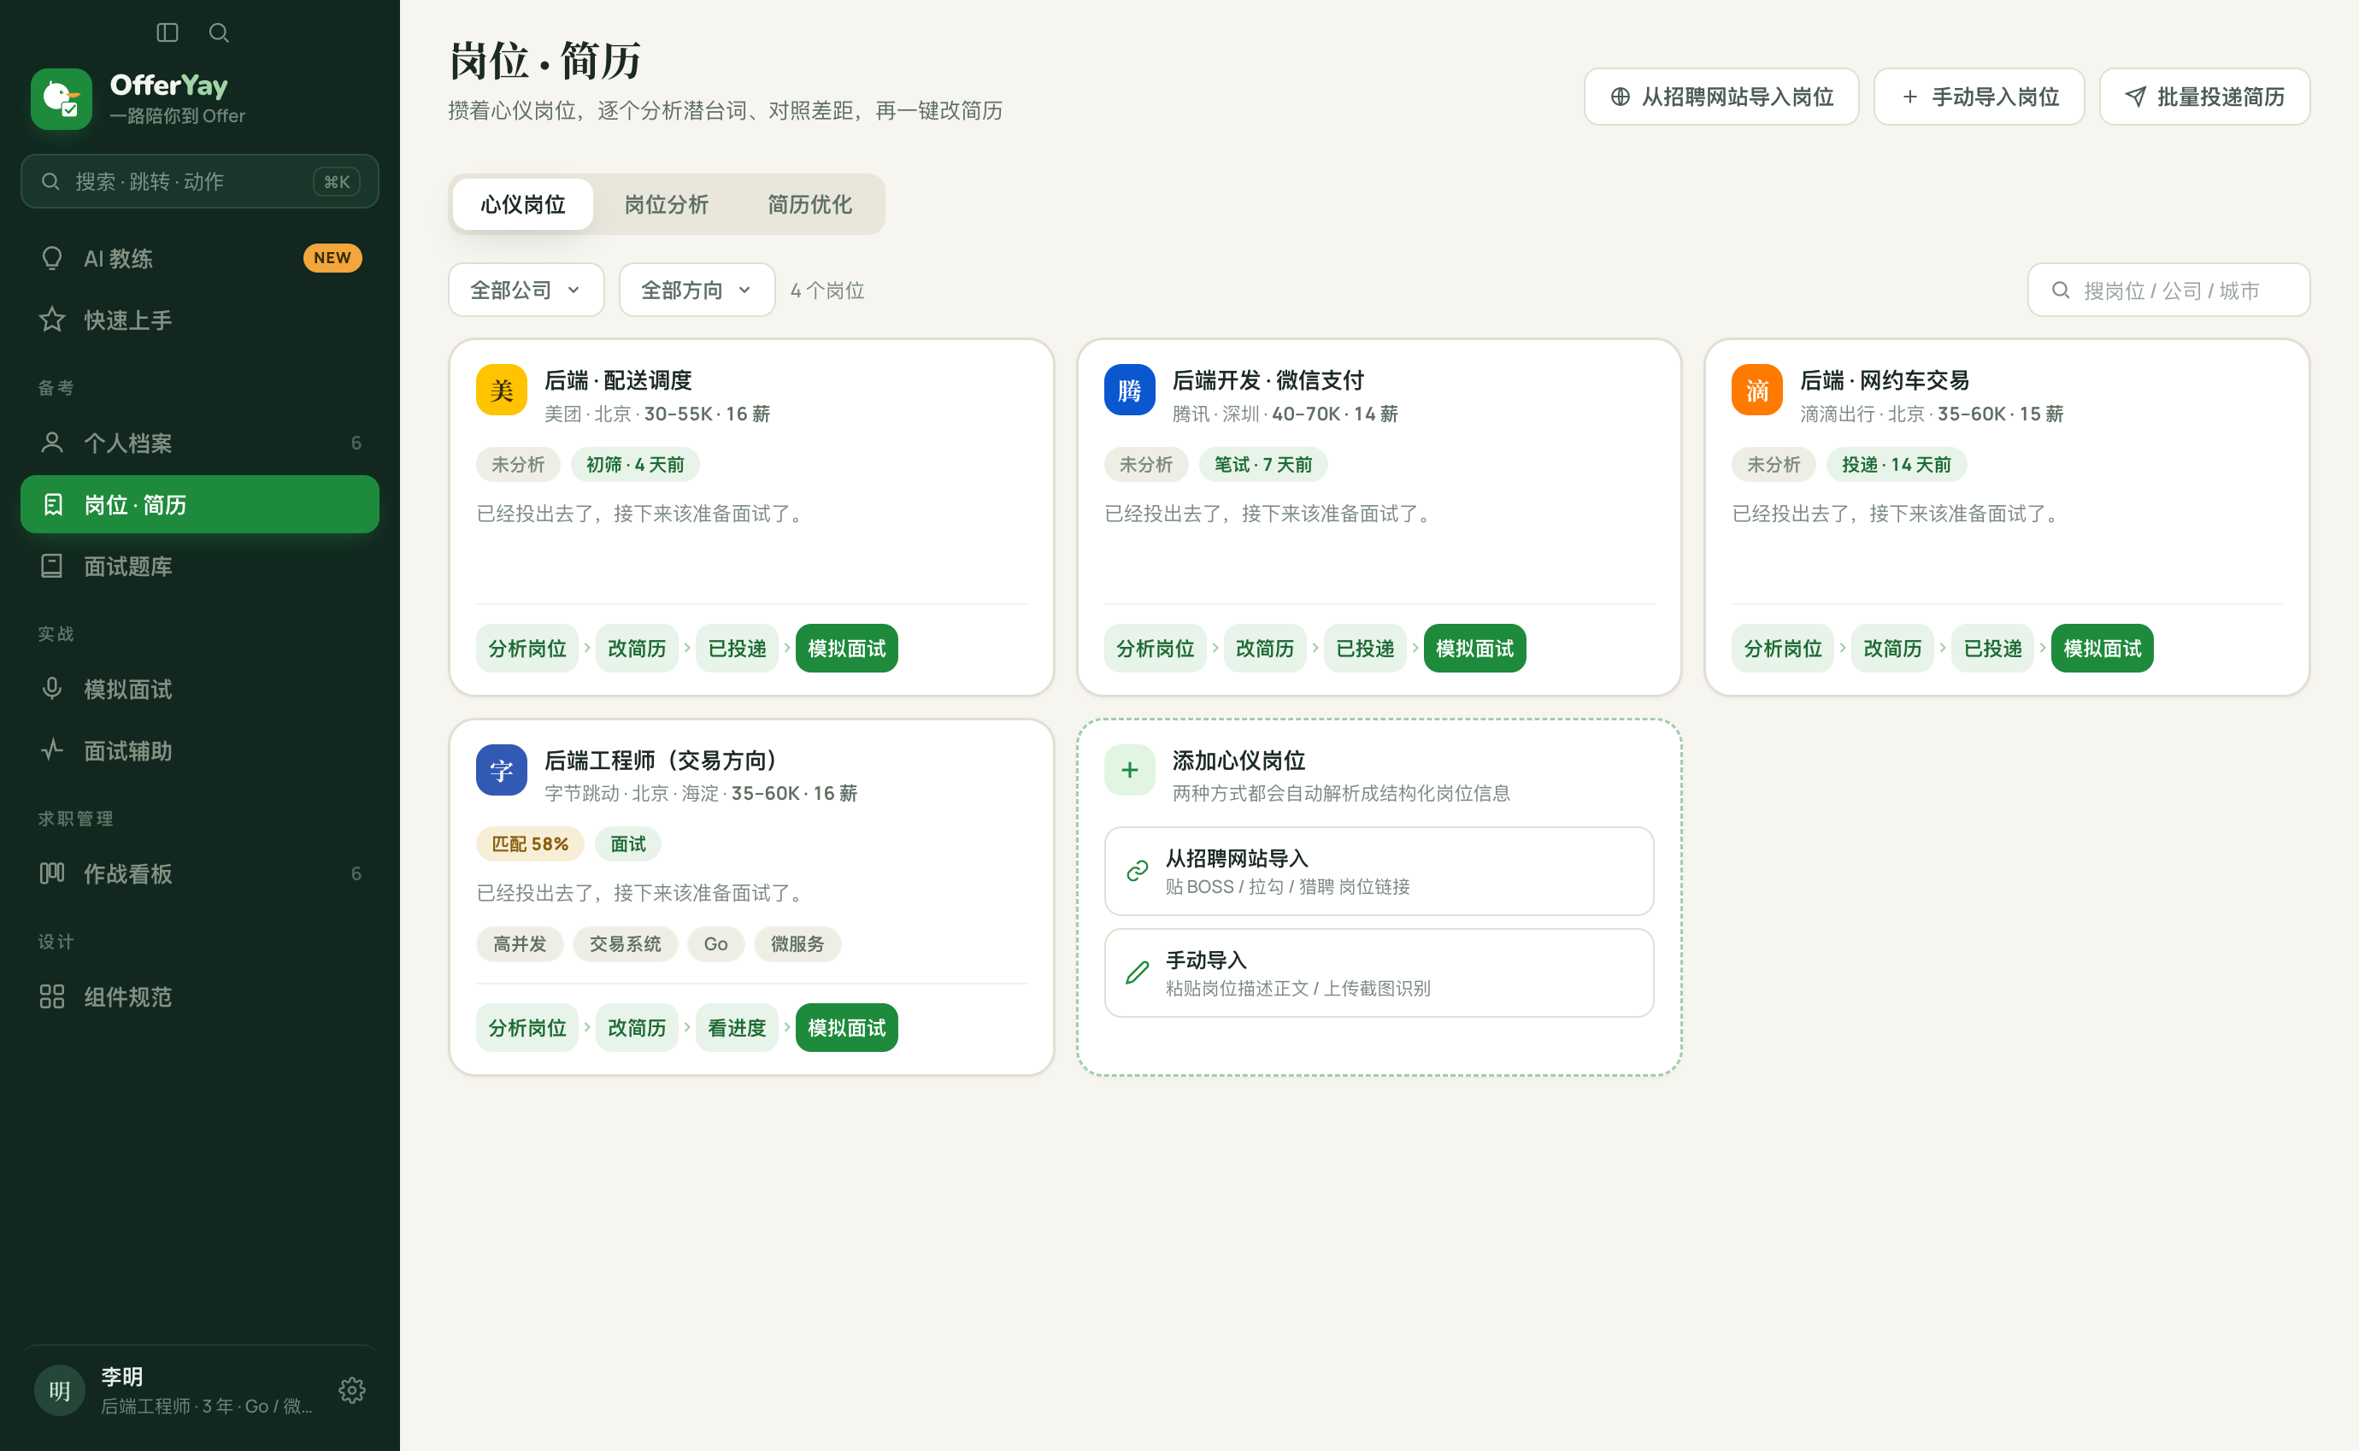Expand the 全部方向 filter dropdown
2359x1451 pixels.
697,290
